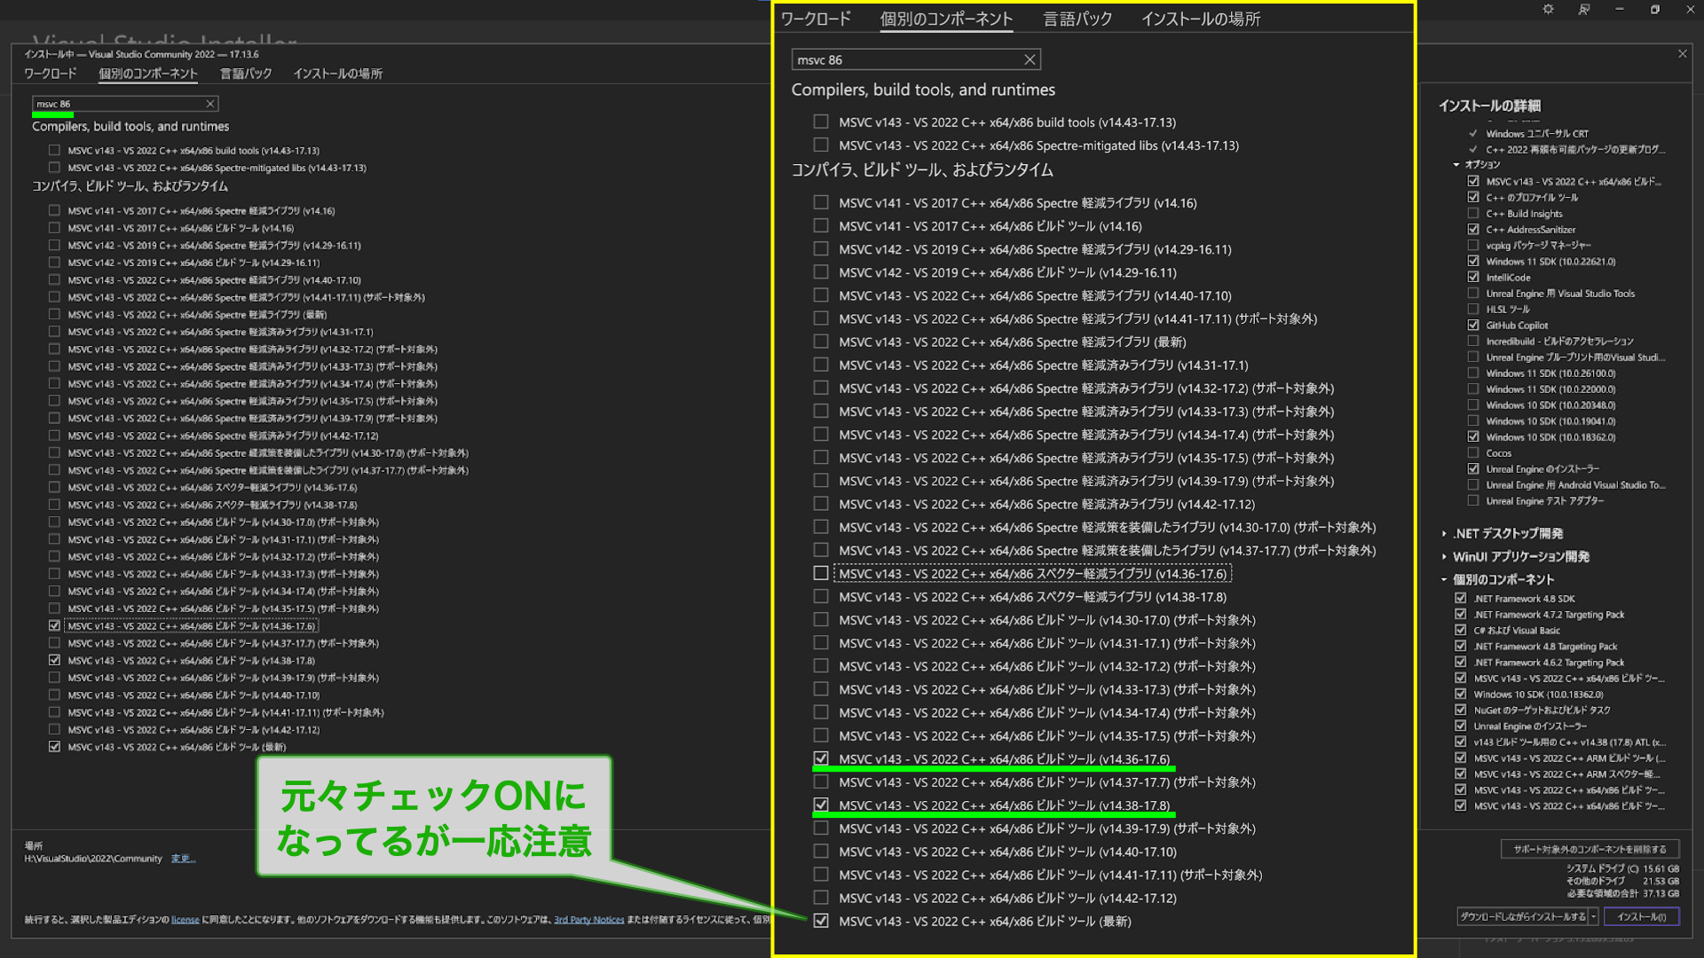Enable HLSL ツール checkbox
This screenshot has width=1704, height=958.
tap(1473, 309)
